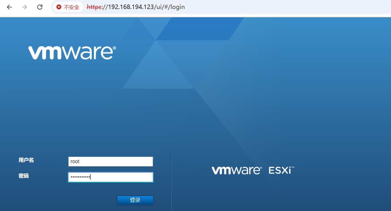Click the browser forward arrow
Image resolution: width=391 pixels, height=211 pixels.
point(25,7)
